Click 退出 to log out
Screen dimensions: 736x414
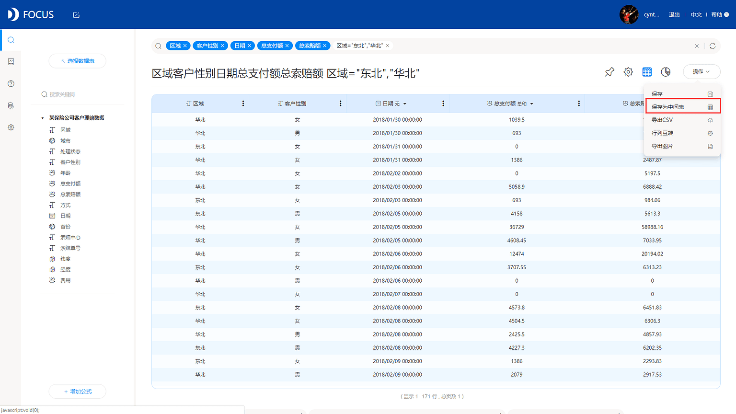tap(674, 15)
